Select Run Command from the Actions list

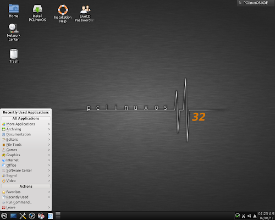26,202
